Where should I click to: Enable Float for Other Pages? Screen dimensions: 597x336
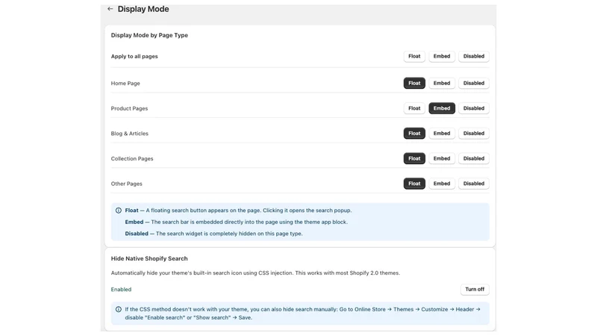[414, 184]
